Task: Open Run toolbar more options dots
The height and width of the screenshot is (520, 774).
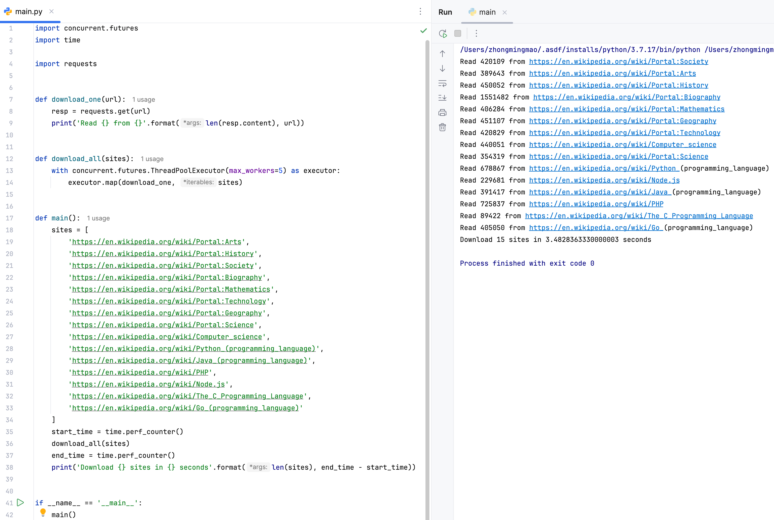Action: [x=476, y=34]
